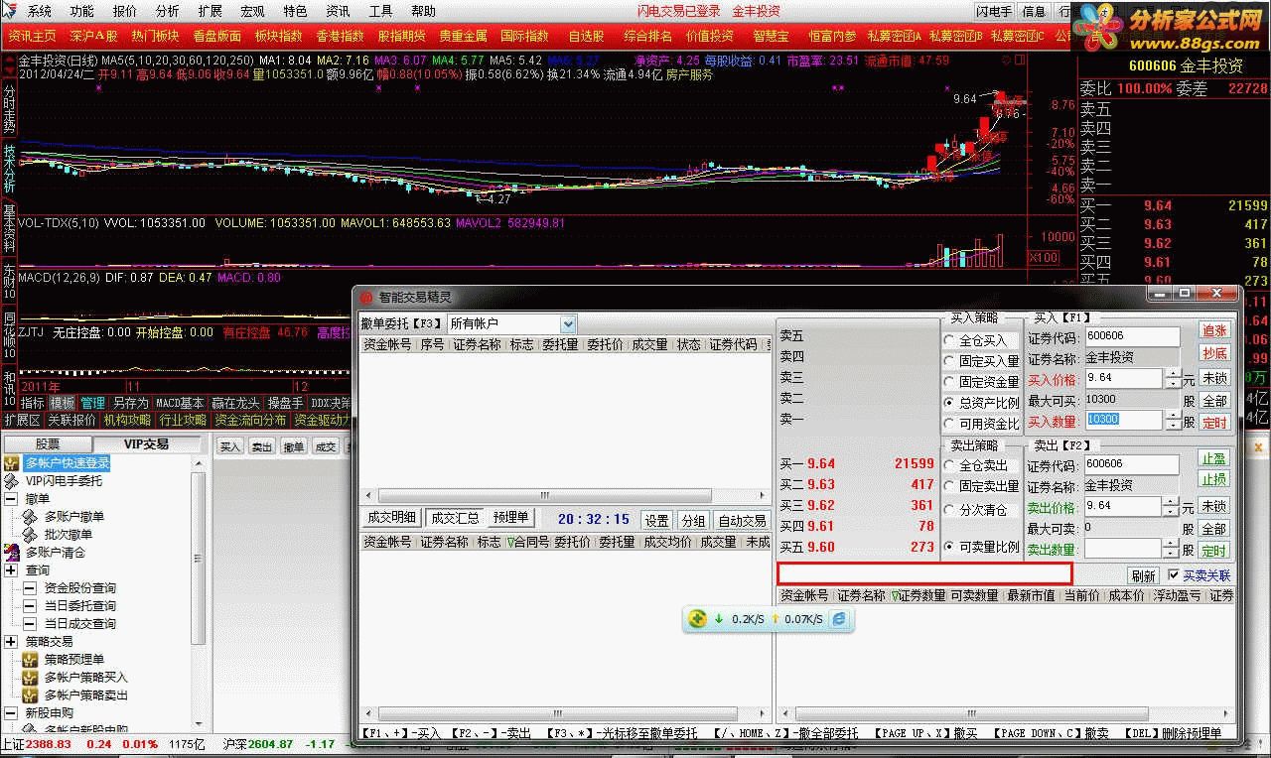This screenshot has width=1271, height=758.
Task: Click the 闪电手 button in top bar
Action: click(994, 12)
